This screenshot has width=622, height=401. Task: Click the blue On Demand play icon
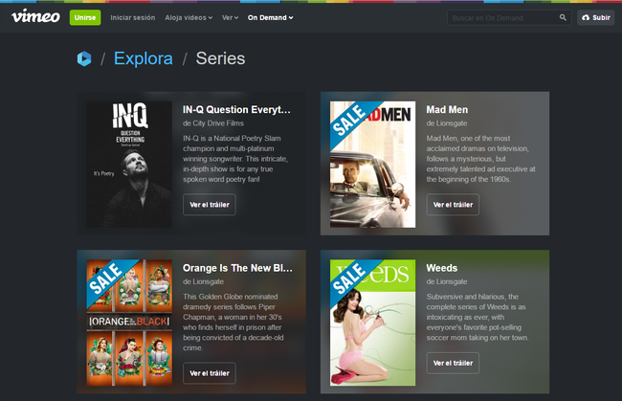84,59
